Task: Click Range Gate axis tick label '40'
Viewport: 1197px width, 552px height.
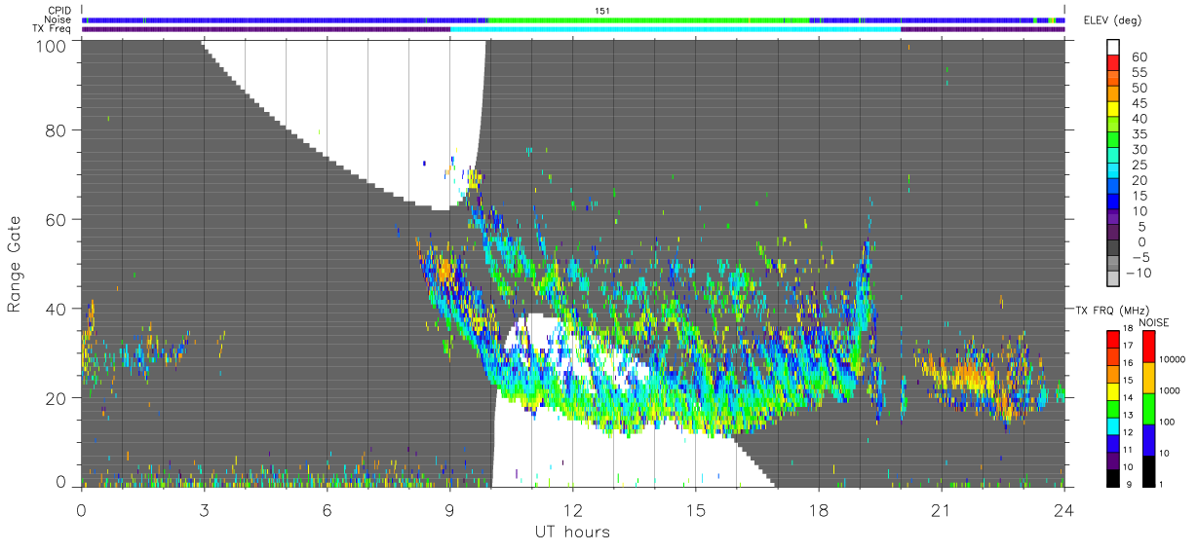Action: [56, 309]
